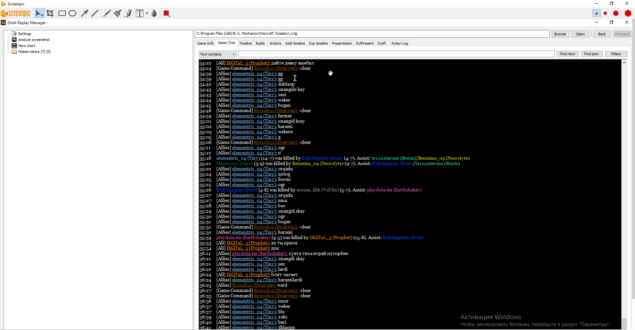Select the arrow drawing tool
Screen dimensions: 635x330
(85, 13)
